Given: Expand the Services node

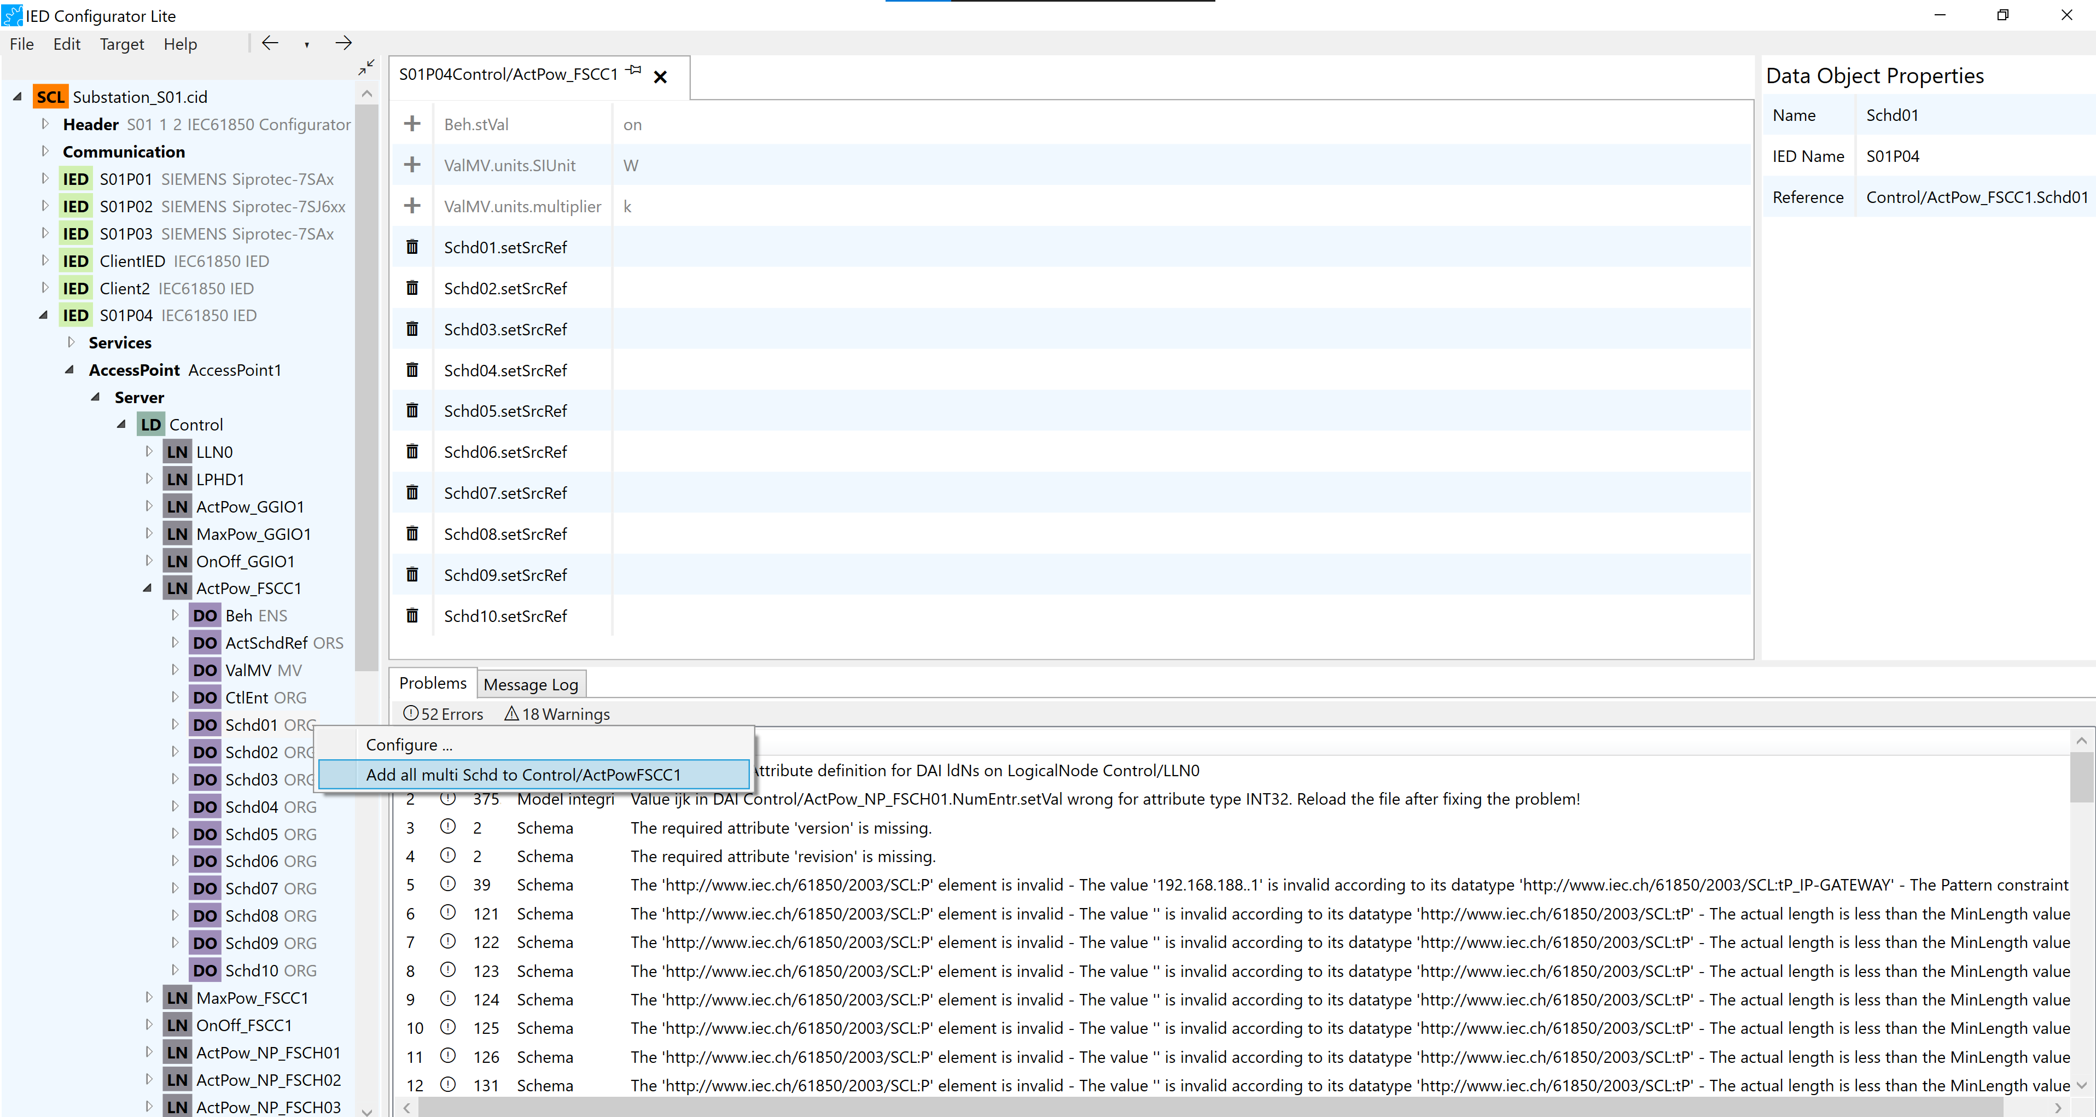Looking at the screenshot, I should 72,342.
